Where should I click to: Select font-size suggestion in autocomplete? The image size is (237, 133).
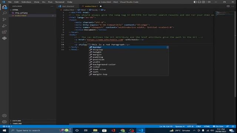click(x=128, y=69)
